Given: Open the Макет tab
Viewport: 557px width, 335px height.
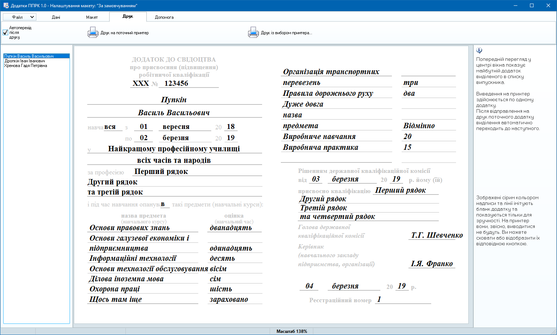Looking at the screenshot, I should point(92,17).
